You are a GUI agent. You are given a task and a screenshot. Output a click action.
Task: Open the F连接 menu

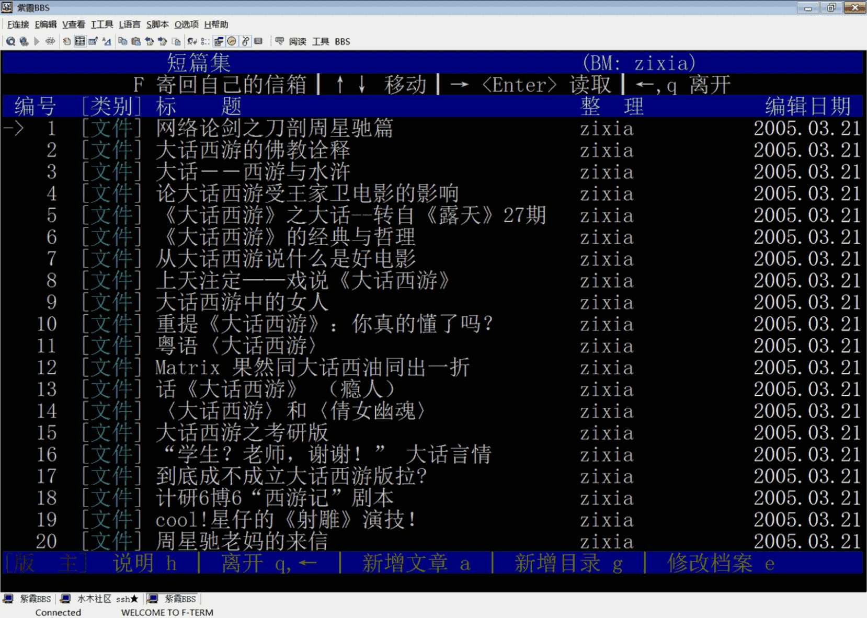pos(18,25)
